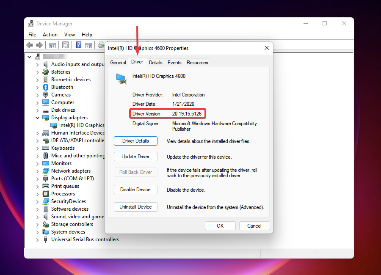Click the Sound, video and game controllers icon

(x=45, y=217)
